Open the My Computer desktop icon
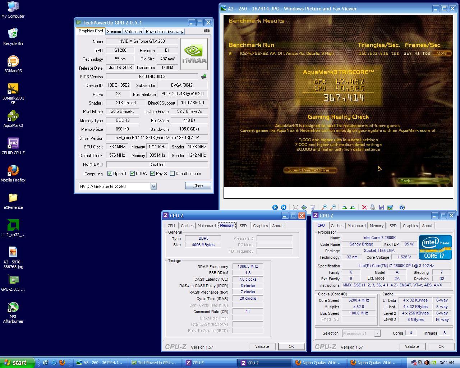The width and height of the screenshot is (460, 368). (13, 10)
